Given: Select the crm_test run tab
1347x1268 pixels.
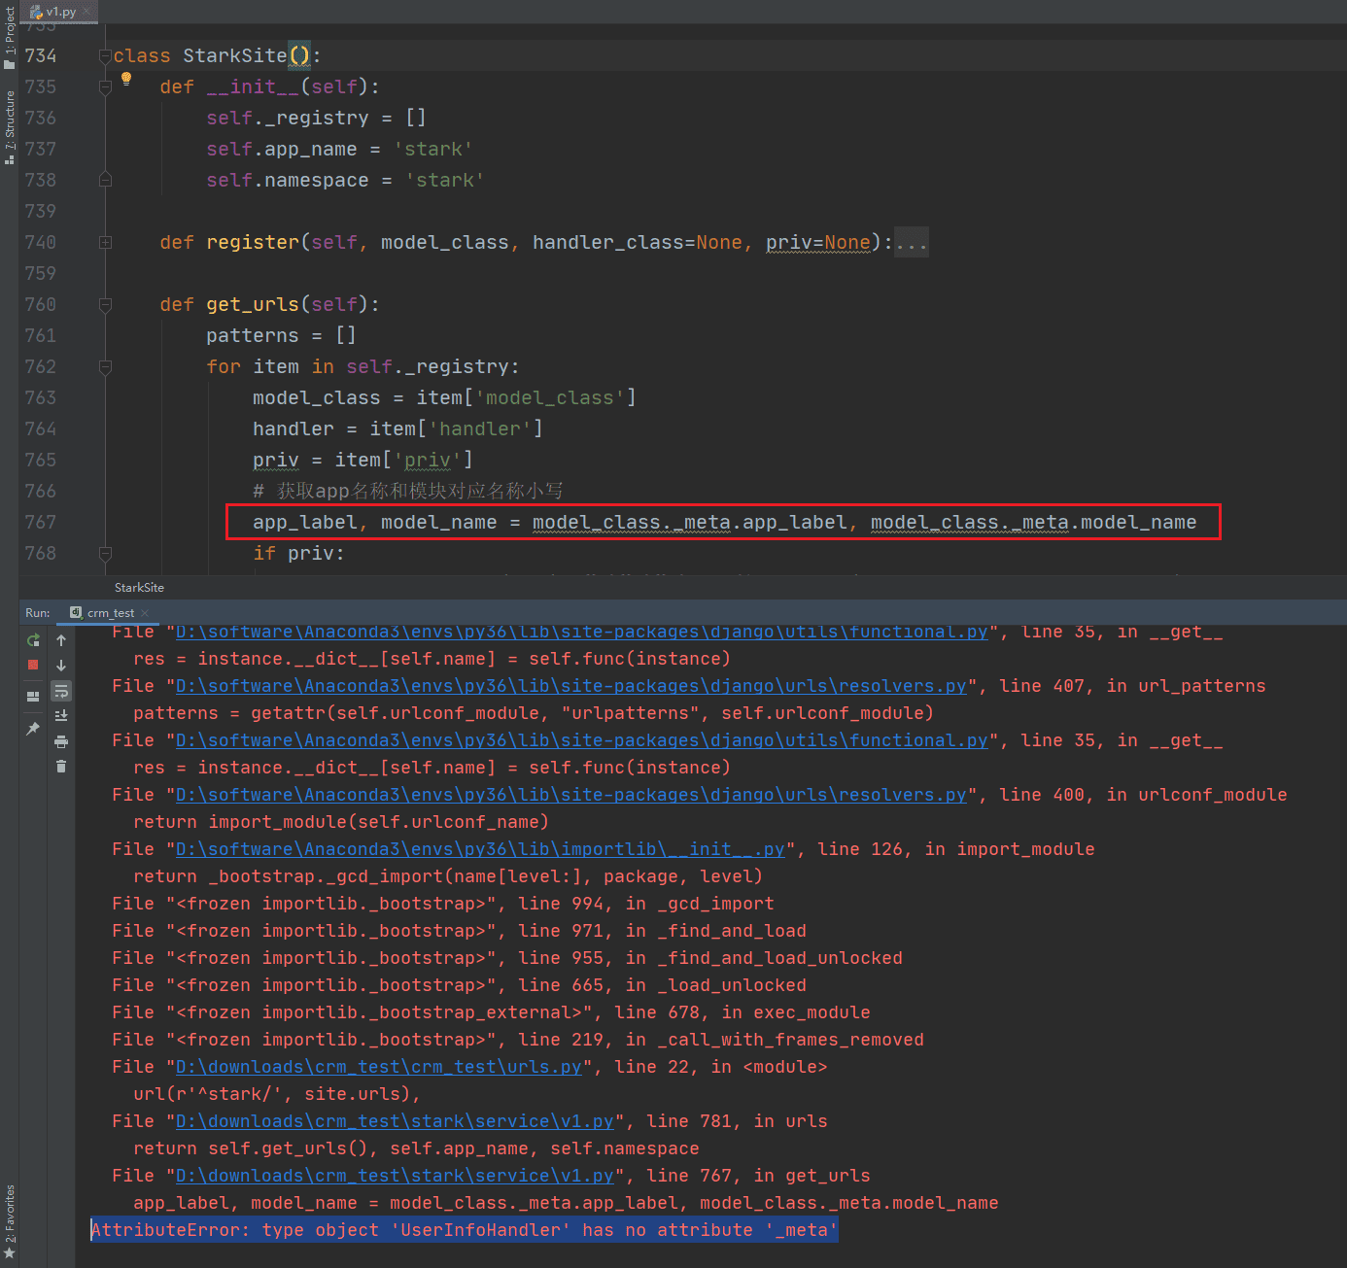Looking at the screenshot, I should point(111,613).
